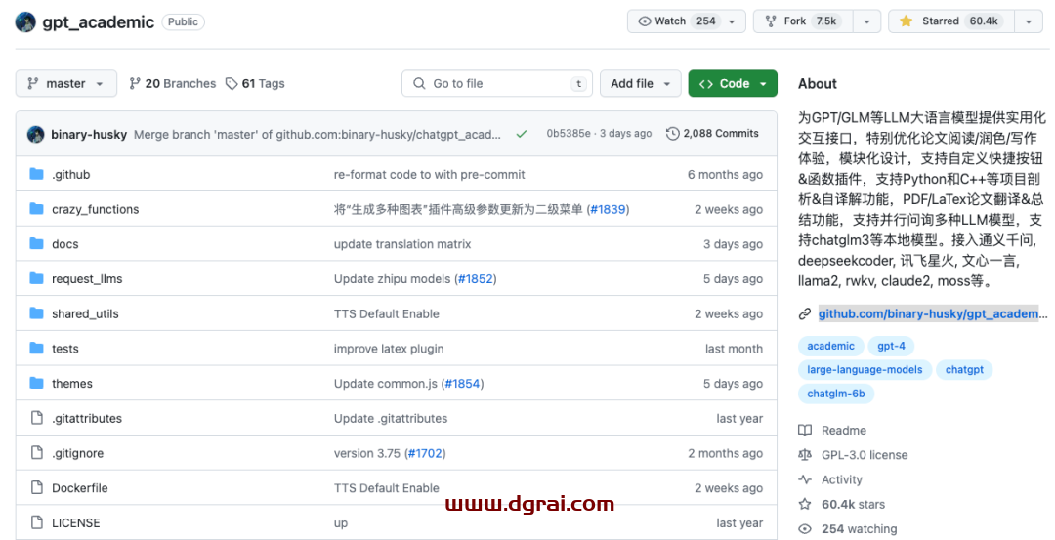This screenshot has width=1055, height=540.
Task: Open the gpt_academic repository title
Action: tap(99, 22)
